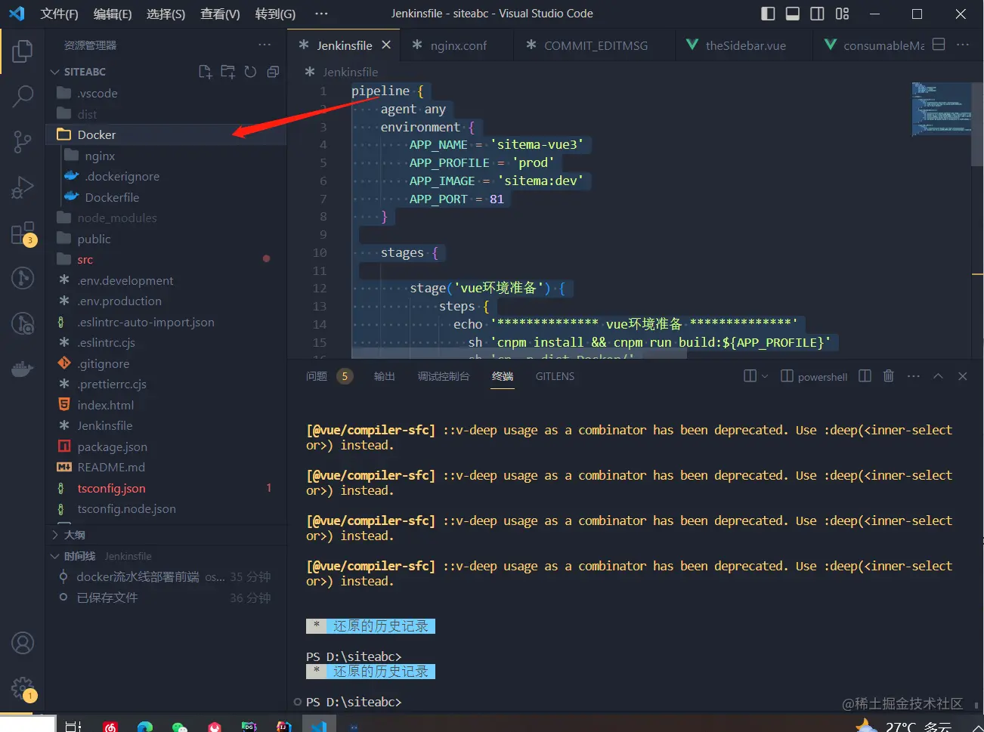984x732 pixels.
Task: Create a new file in SITEABC
Action: (x=205, y=72)
